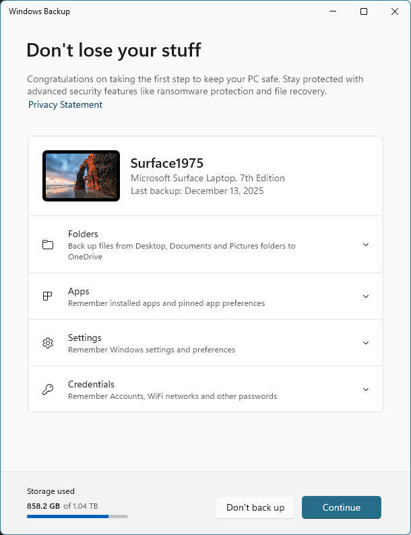Maximize the Windows Backup window
The height and width of the screenshot is (535, 411).
coord(364,11)
